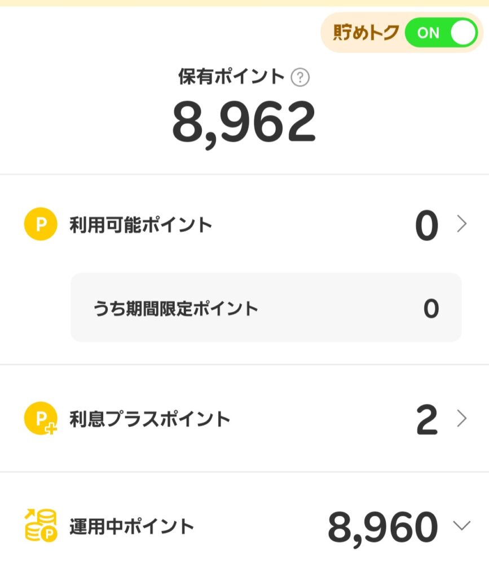Screen dimensions: 489x578
Task: Click the 0 value in 期間限定ポイント box
Action: [x=431, y=308]
